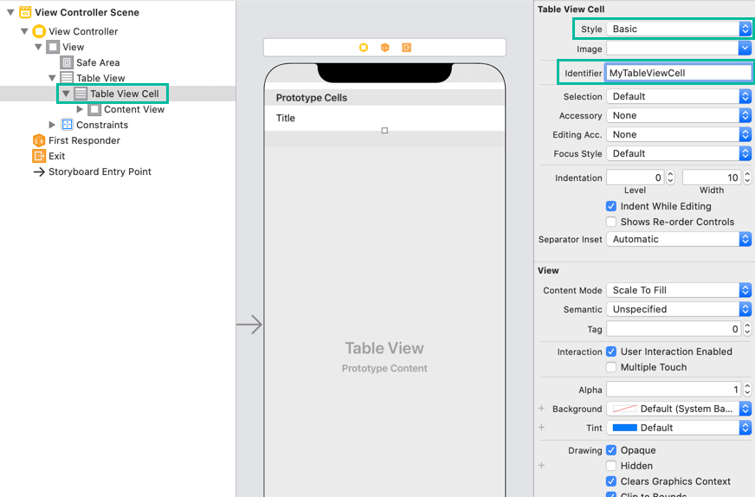Screen dimensions: 755x497
Task: Open the Accessory dropdown menu
Action: (678, 115)
